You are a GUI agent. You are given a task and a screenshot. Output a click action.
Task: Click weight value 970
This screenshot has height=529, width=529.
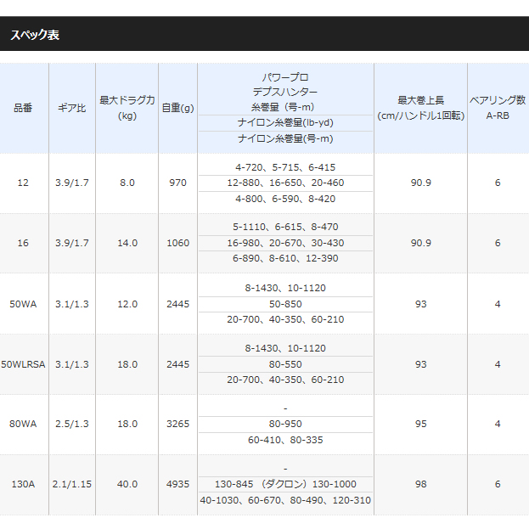[177, 183]
